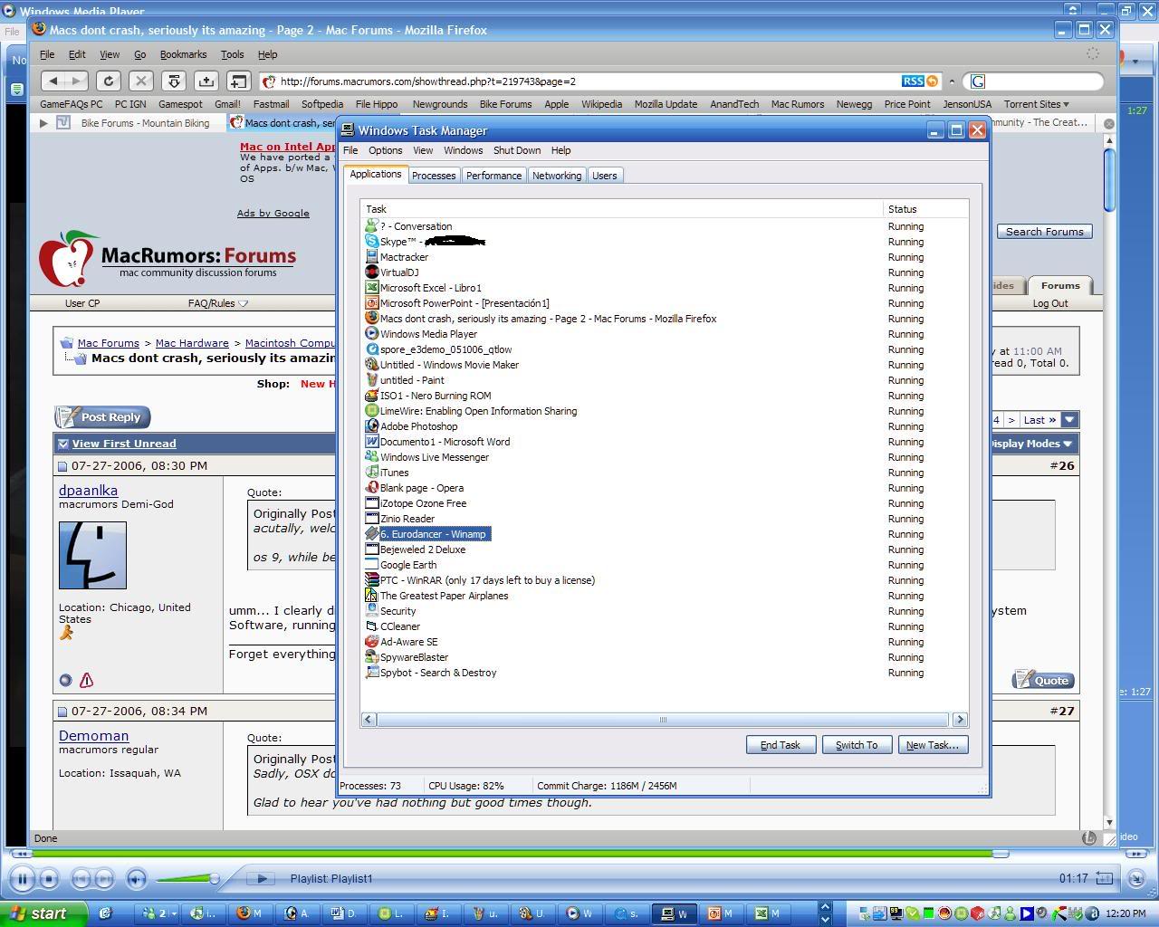Go back with the Firefox back arrow
This screenshot has width=1159, height=927.
(x=53, y=81)
